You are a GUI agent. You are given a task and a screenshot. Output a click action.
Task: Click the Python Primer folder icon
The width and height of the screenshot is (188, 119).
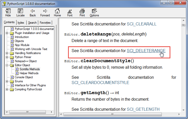point(12,57)
